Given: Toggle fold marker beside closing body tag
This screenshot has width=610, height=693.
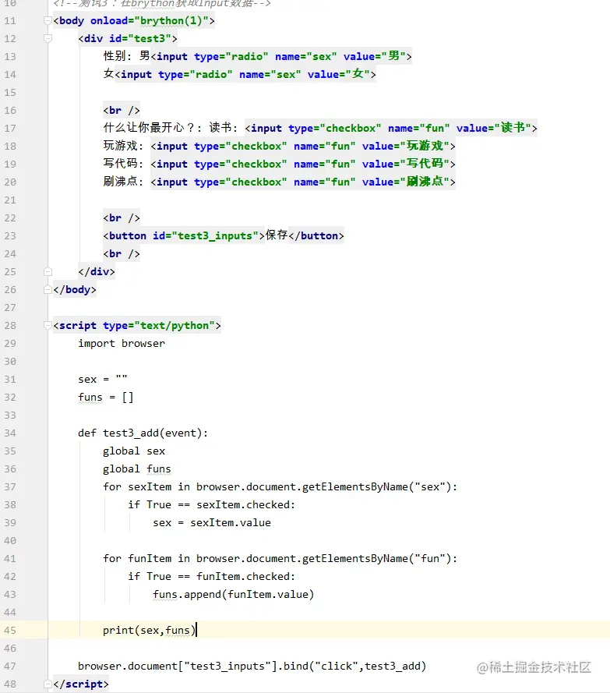Looking at the screenshot, I should coord(48,290).
